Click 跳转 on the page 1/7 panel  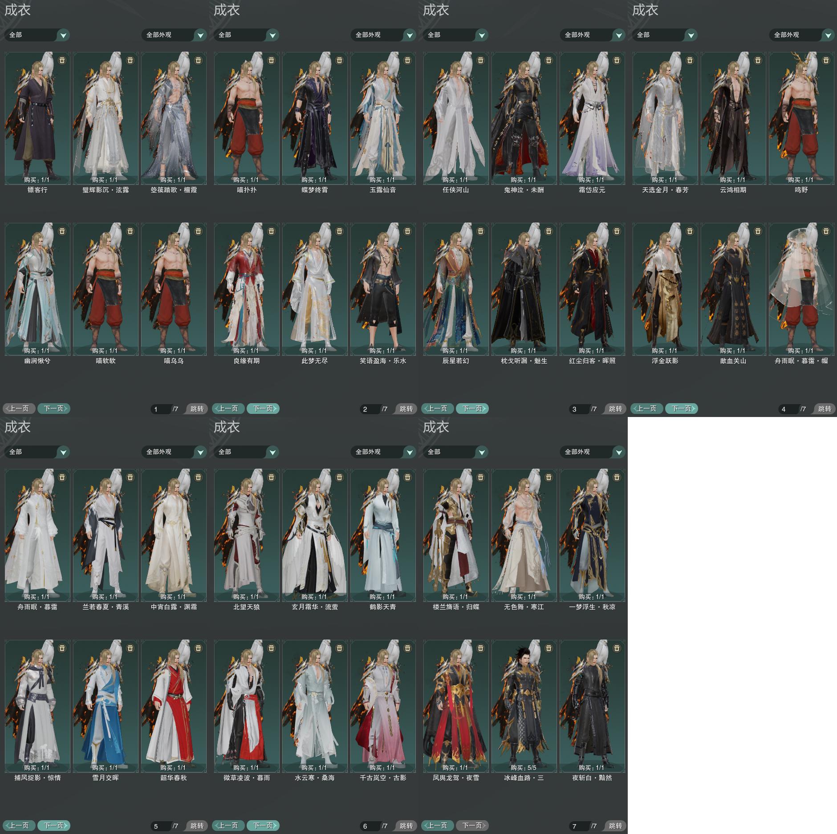coord(197,409)
